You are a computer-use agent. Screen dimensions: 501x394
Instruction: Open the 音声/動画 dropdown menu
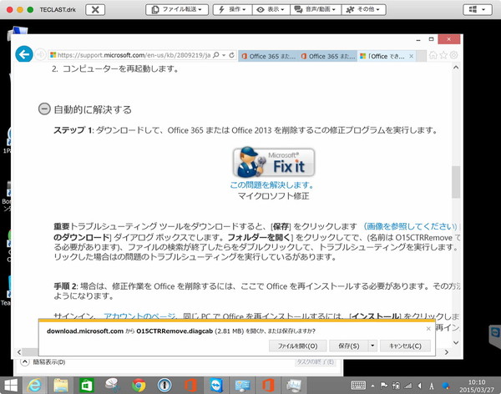pos(316,9)
